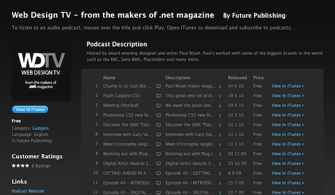Open info icon for We meet the Jason Jon description

tap(220, 106)
